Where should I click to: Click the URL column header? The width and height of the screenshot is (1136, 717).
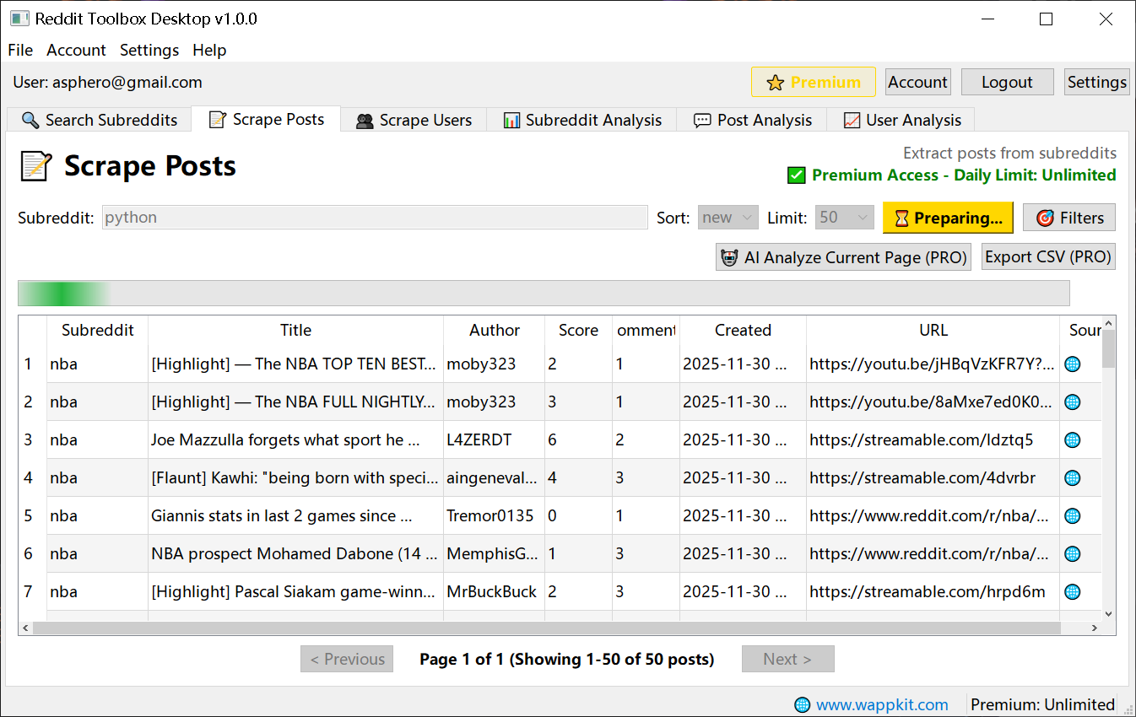pos(933,330)
